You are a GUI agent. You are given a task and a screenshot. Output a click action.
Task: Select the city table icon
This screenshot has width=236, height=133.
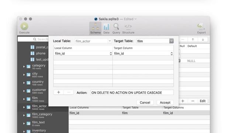coord(28,75)
